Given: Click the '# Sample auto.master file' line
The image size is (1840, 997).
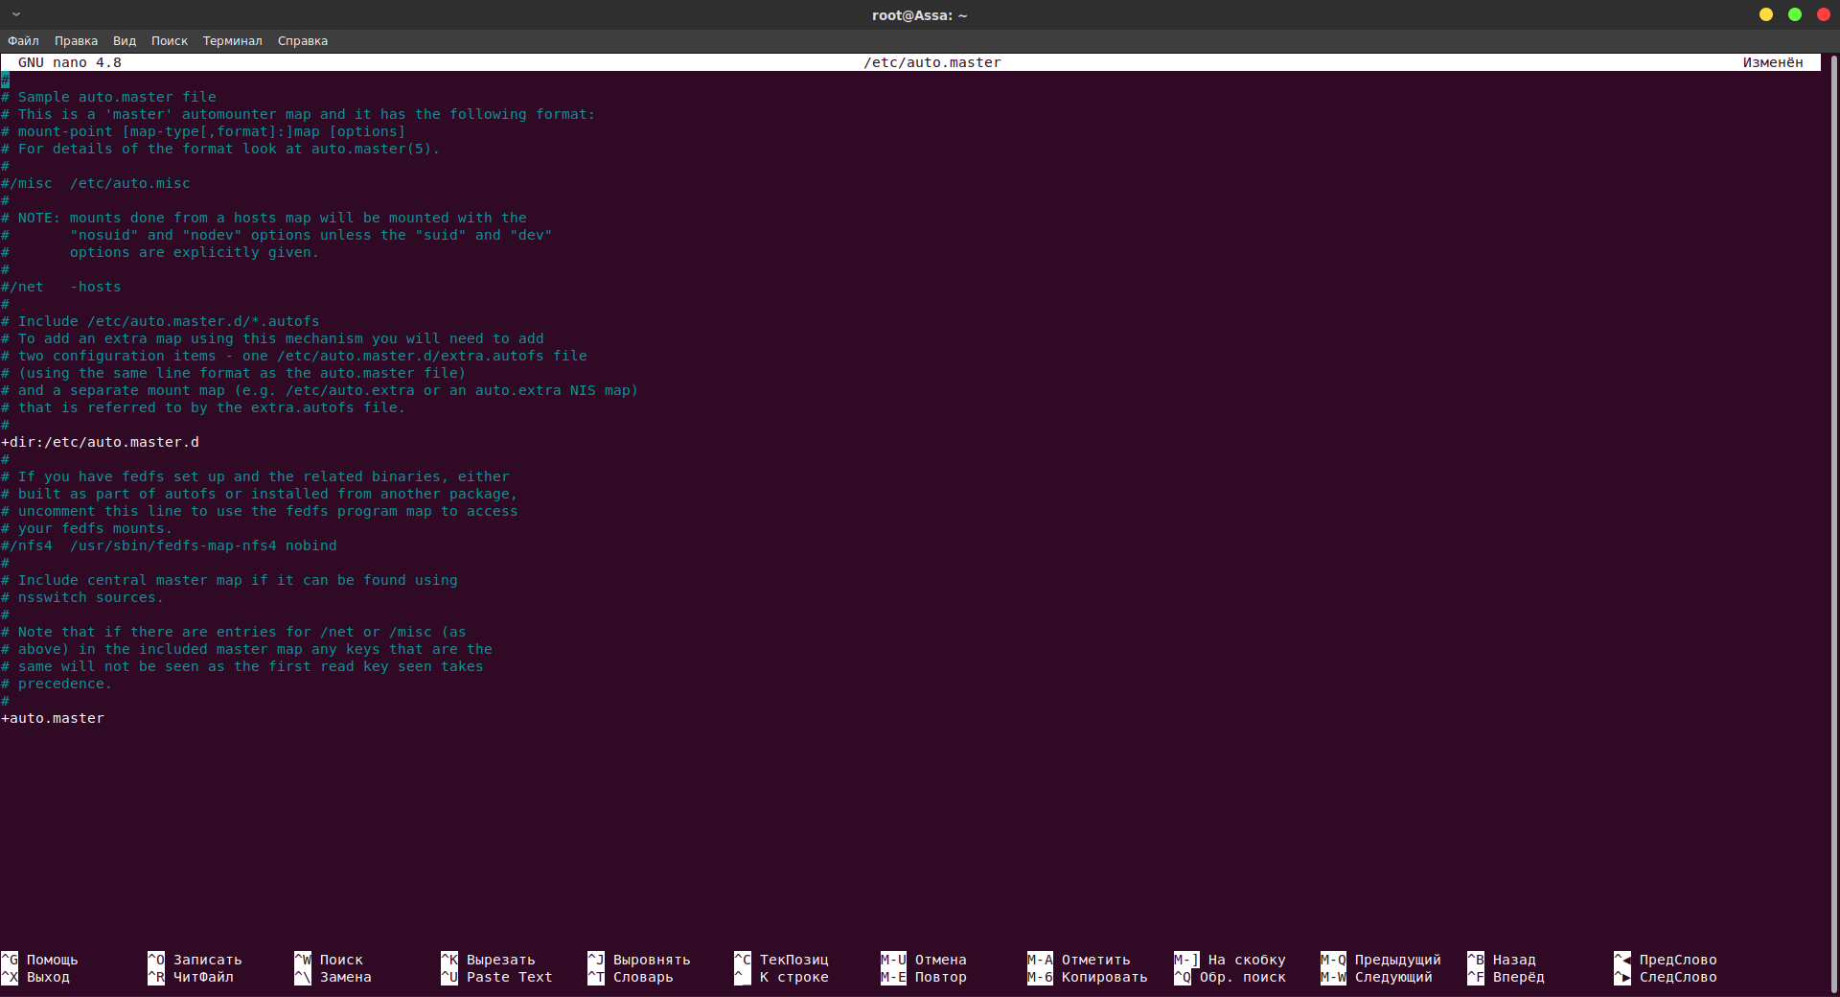Looking at the screenshot, I should (109, 97).
